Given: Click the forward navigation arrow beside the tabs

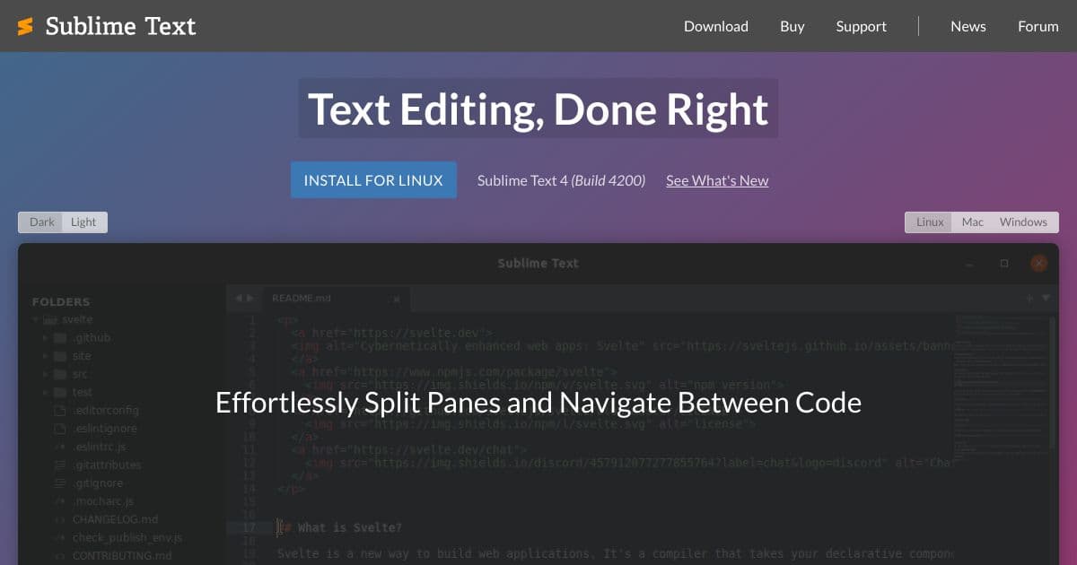Looking at the screenshot, I should coord(251,298).
